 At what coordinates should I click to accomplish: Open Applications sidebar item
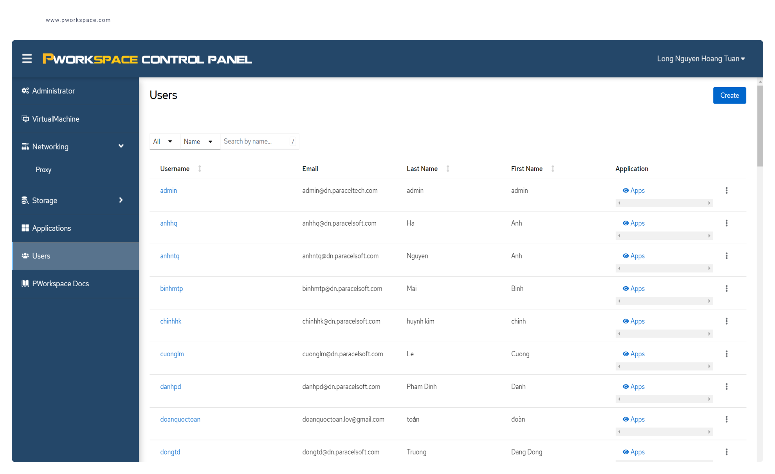click(x=51, y=228)
